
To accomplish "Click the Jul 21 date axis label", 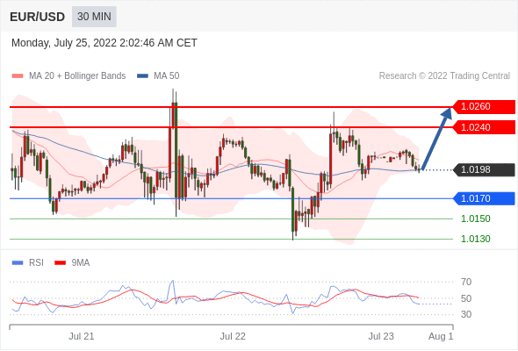I will click(x=82, y=336).
